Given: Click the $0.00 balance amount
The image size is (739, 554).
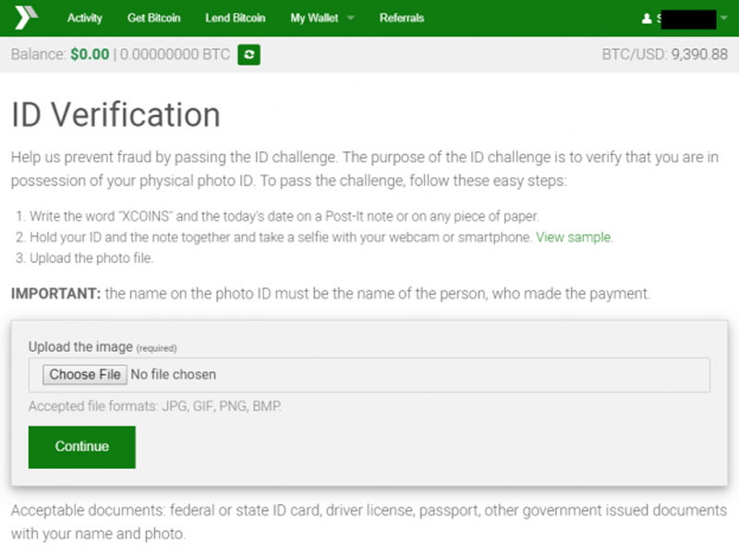Looking at the screenshot, I should (90, 55).
